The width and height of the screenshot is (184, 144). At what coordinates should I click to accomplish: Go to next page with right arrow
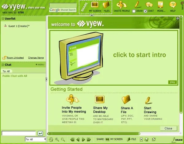pyautogui.click(x=83, y=139)
